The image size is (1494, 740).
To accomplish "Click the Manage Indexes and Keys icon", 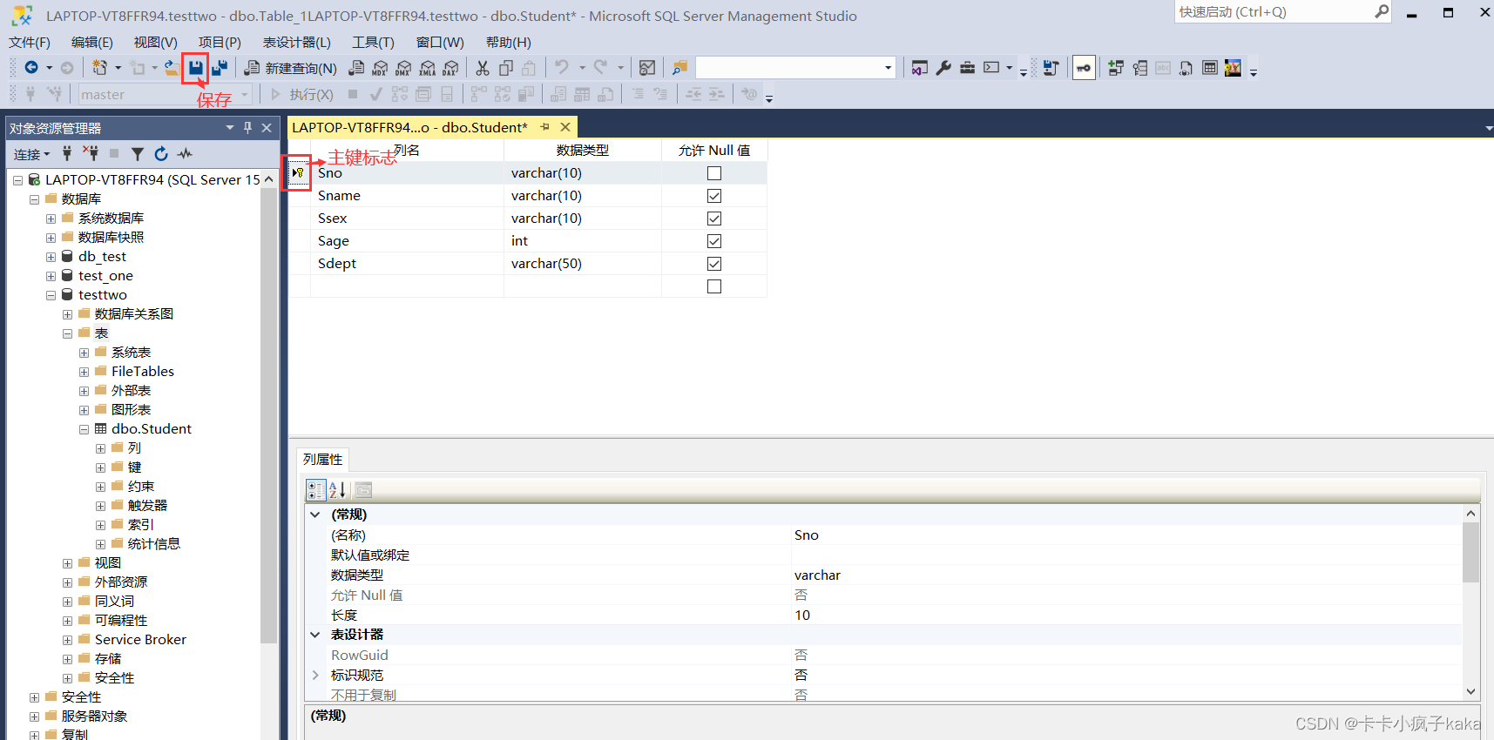I will [1139, 68].
